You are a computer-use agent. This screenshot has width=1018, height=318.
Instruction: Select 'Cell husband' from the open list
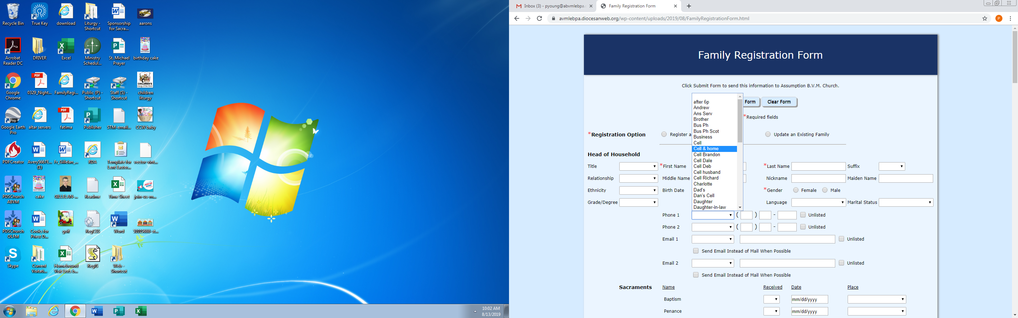coord(707,172)
